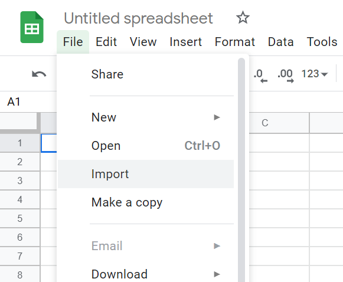Screen dimensions: 343x282
Task: Click the Untitled spreadsheet title field
Action: point(138,18)
